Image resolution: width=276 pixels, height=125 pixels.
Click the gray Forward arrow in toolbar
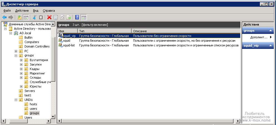[11, 17]
